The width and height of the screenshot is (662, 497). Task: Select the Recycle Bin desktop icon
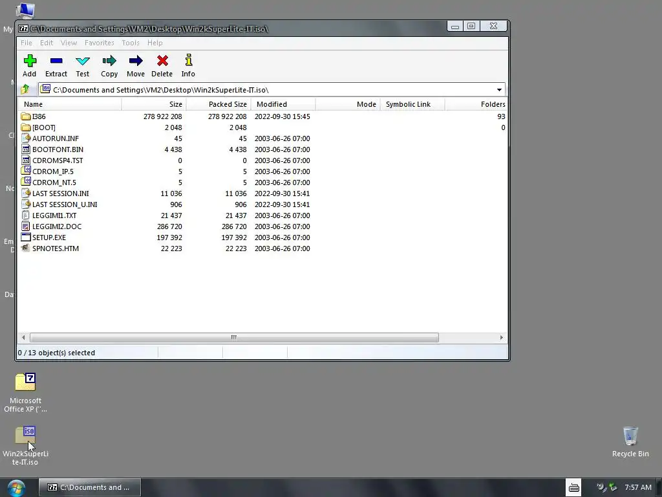point(630,441)
